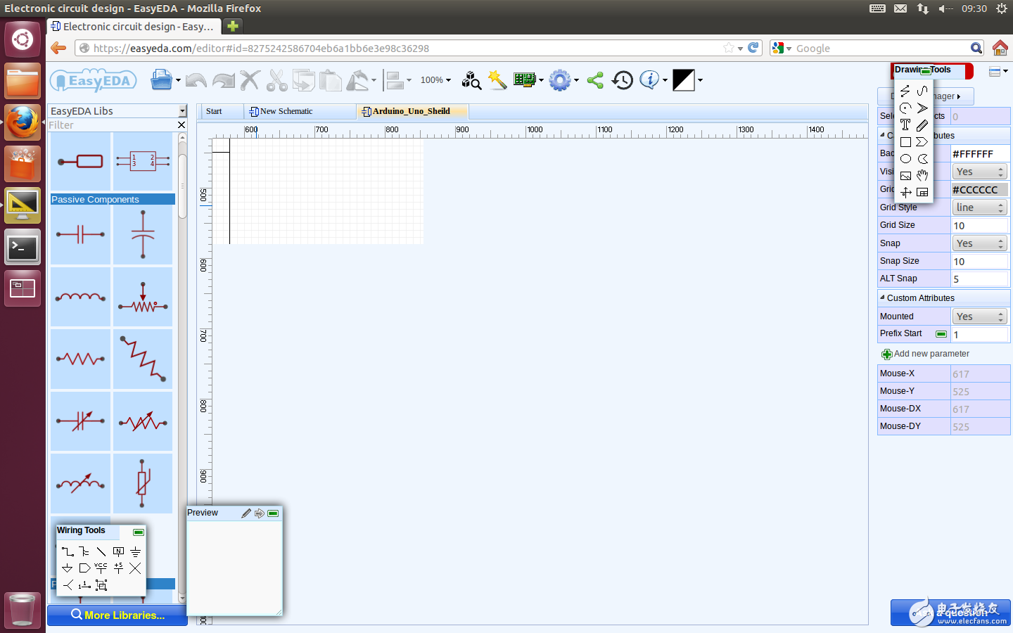Pick the VCC symbol from Wiring Tools
The height and width of the screenshot is (633, 1013).
(x=101, y=568)
